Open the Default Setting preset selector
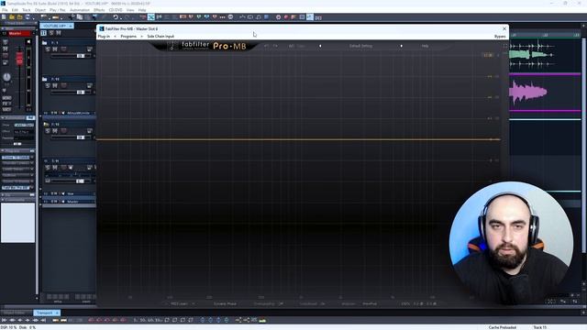 coord(360,46)
